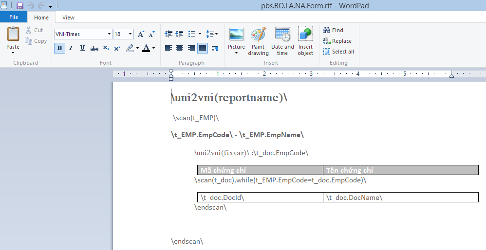
Task: Click the Grow font icon
Action: (x=141, y=34)
